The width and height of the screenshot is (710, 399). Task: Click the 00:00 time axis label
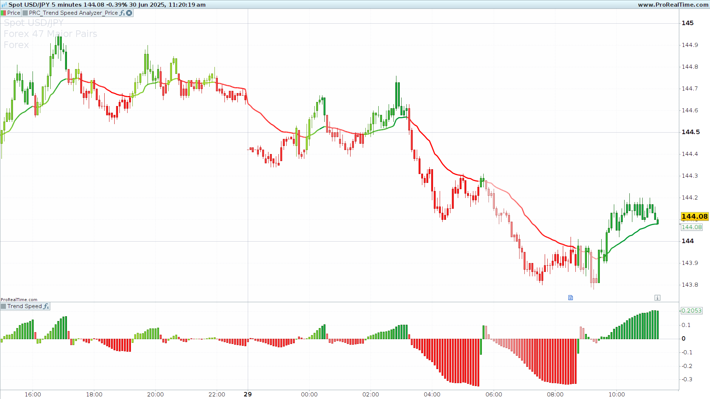coord(309,395)
